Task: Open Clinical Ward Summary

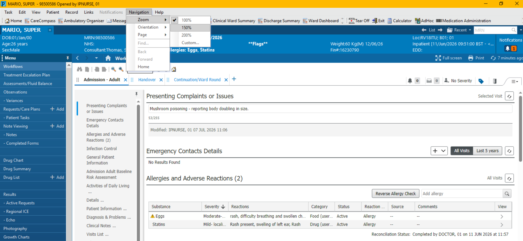Action: (x=234, y=21)
